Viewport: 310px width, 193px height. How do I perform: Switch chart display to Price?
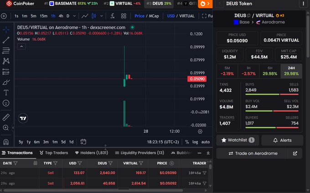139,16
